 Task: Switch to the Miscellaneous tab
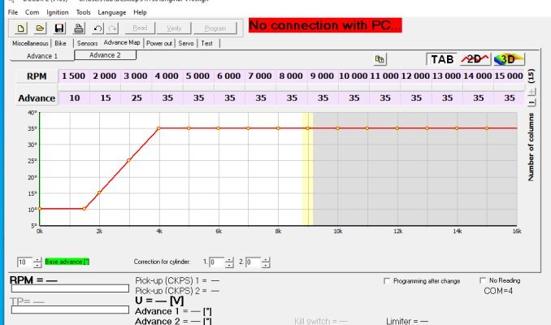[30, 43]
